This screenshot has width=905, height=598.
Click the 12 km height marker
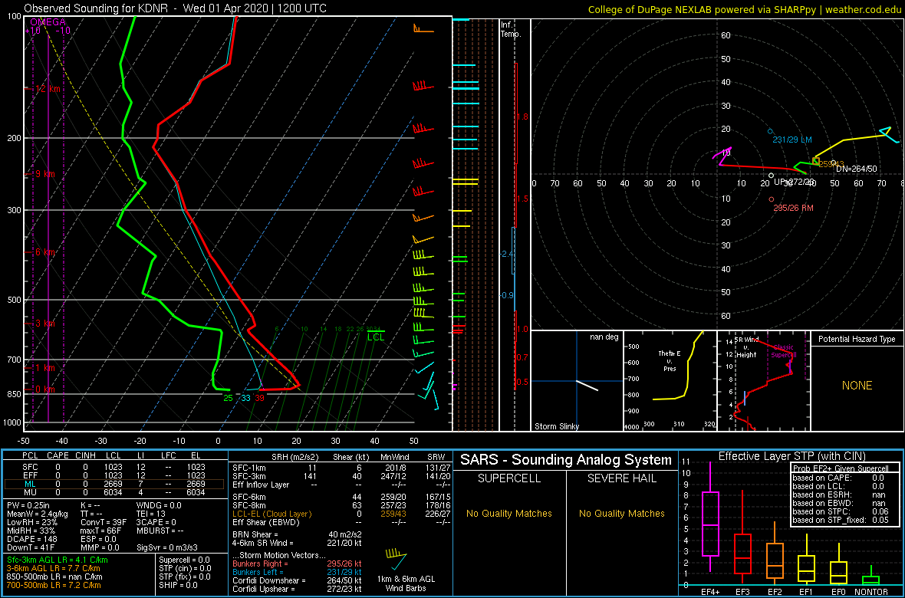[x=46, y=89]
